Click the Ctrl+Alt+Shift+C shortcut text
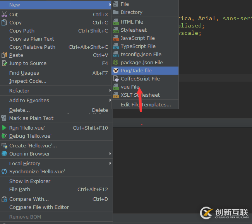Image resolution: width=252 pixels, height=224 pixels. pos(88,47)
